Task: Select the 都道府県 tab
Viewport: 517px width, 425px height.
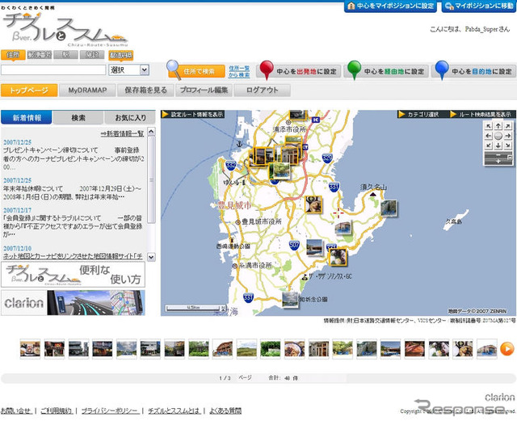Action: coord(121,55)
